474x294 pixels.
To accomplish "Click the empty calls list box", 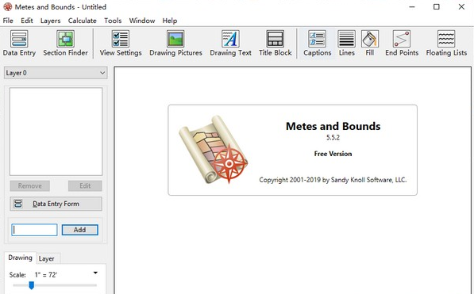I will pos(56,132).
